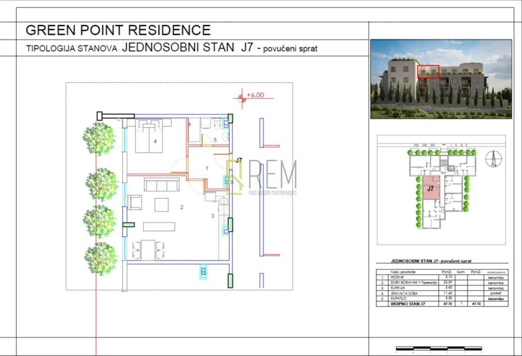The image size is (522, 356).
Task: Click room number 5 in the bathroom
Action: [215, 140]
